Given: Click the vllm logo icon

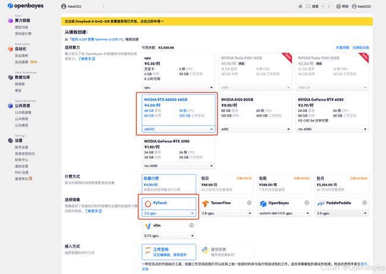Looking at the screenshot, I should [x=148, y=226].
